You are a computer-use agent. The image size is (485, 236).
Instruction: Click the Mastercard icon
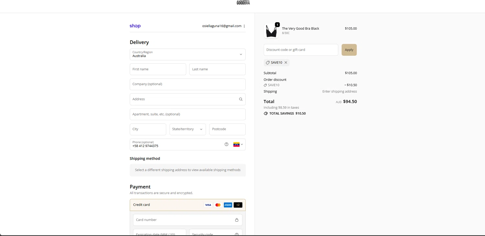[x=218, y=205]
